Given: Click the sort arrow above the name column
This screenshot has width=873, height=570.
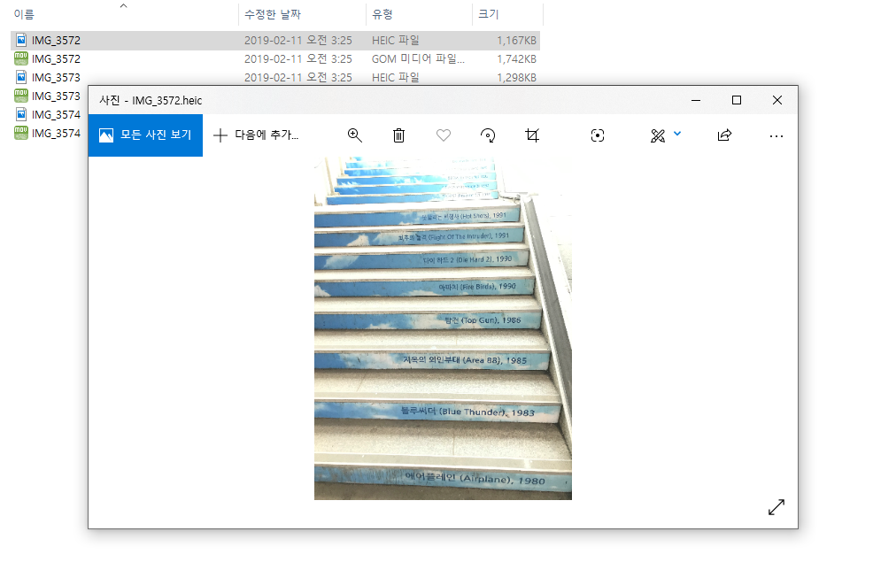Looking at the screenshot, I should click(x=124, y=5).
